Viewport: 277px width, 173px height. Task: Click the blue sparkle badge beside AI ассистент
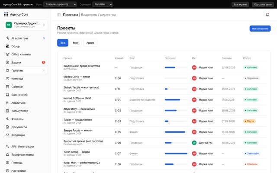click(x=44, y=38)
